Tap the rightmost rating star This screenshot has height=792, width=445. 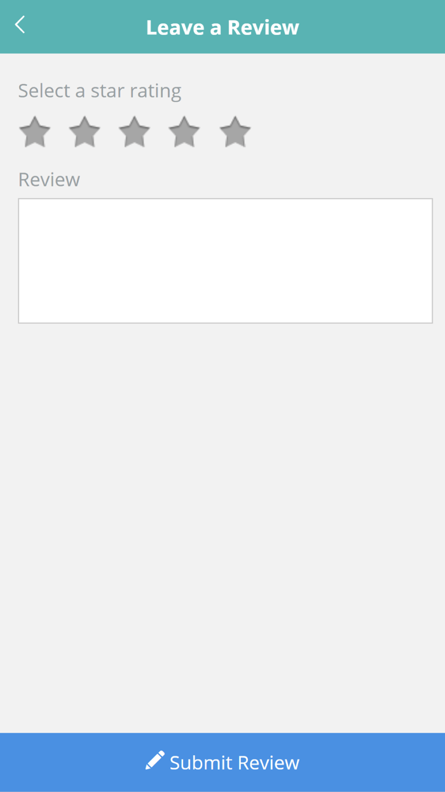pos(235,132)
